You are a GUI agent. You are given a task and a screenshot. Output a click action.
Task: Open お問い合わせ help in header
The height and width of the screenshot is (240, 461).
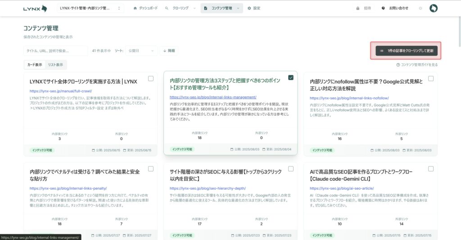point(395,8)
